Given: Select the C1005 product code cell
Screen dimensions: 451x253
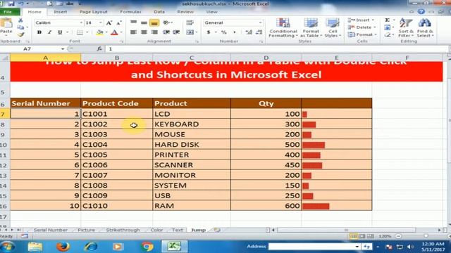Looking at the screenshot, I should [117, 155].
